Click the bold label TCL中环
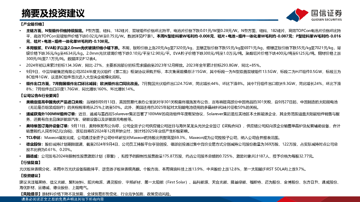360x202 pixels. coord(33,137)
